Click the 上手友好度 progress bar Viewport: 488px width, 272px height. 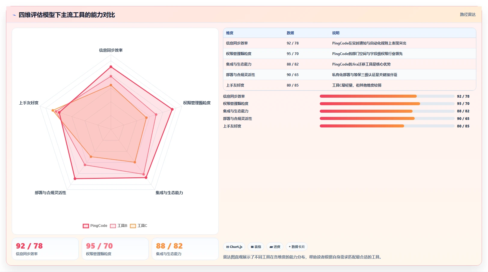click(387, 126)
